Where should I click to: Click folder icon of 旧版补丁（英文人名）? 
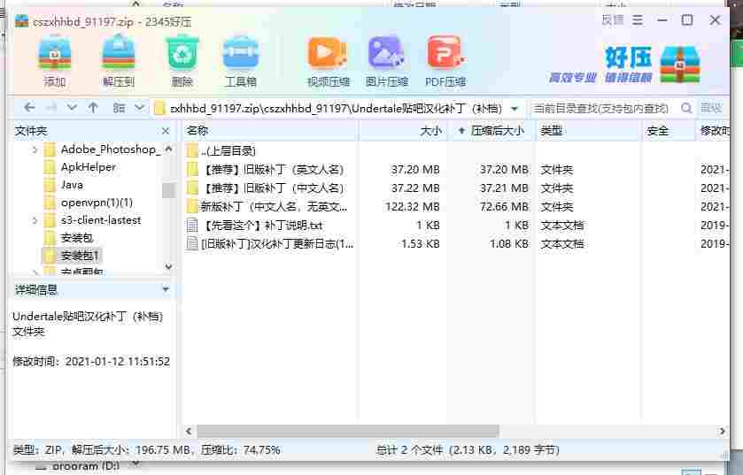[x=192, y=169]
